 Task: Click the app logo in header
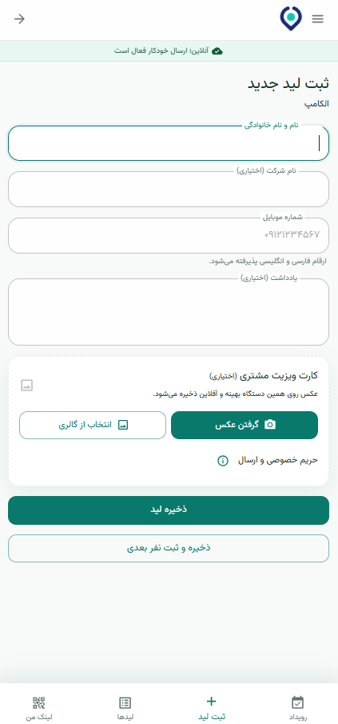pyautogui.click(x=291, y=18)
